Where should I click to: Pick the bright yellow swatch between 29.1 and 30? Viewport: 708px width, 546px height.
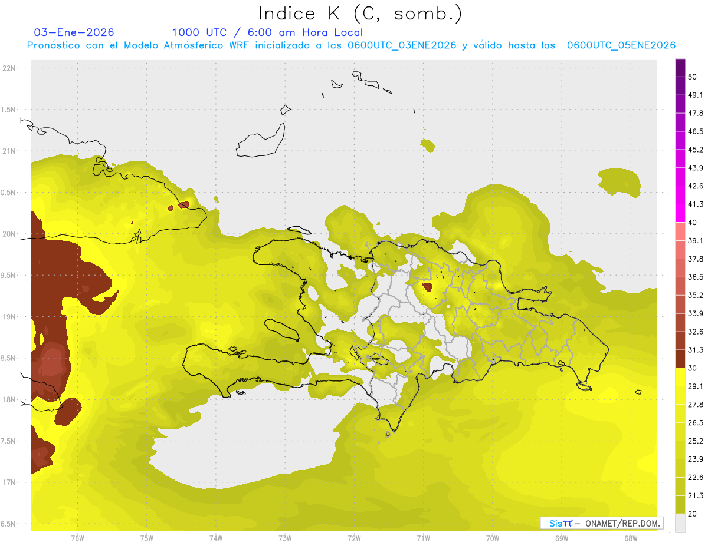coord(680,378)
